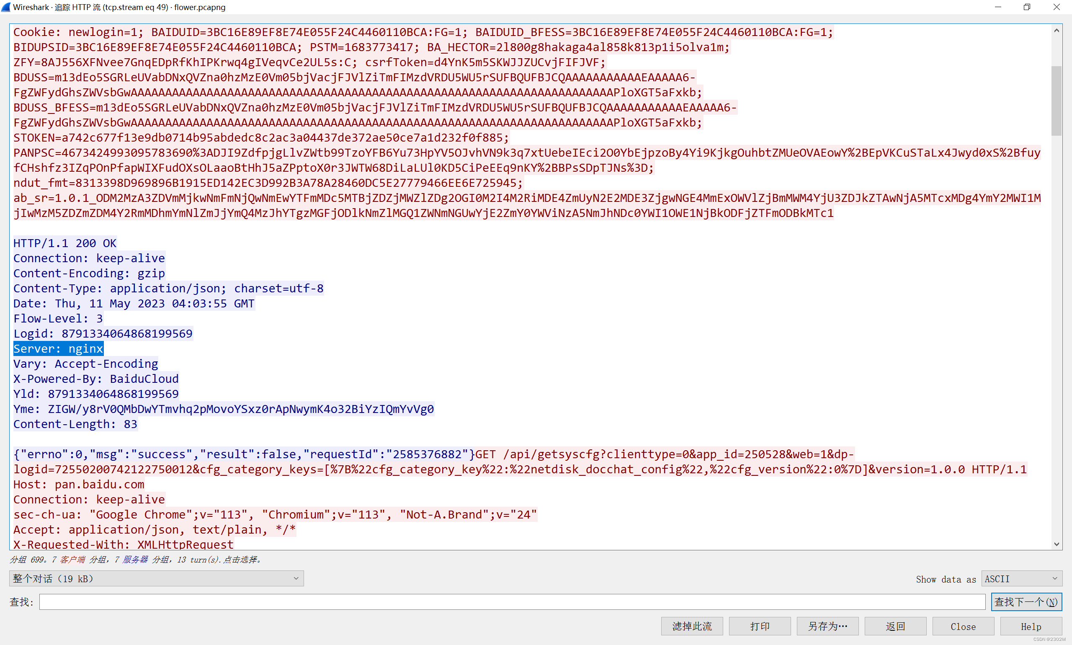Image resolution: width=1072 pixels, height=645 pixels.
Task: Click the Wireshark shark fin title icon
Action: [5, 7]
